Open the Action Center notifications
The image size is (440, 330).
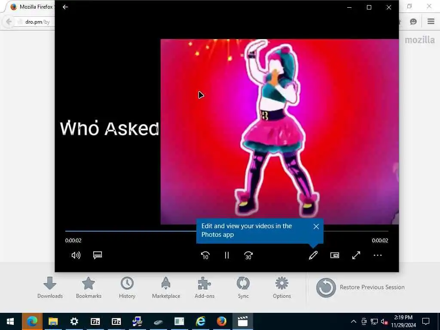(426, 321)
